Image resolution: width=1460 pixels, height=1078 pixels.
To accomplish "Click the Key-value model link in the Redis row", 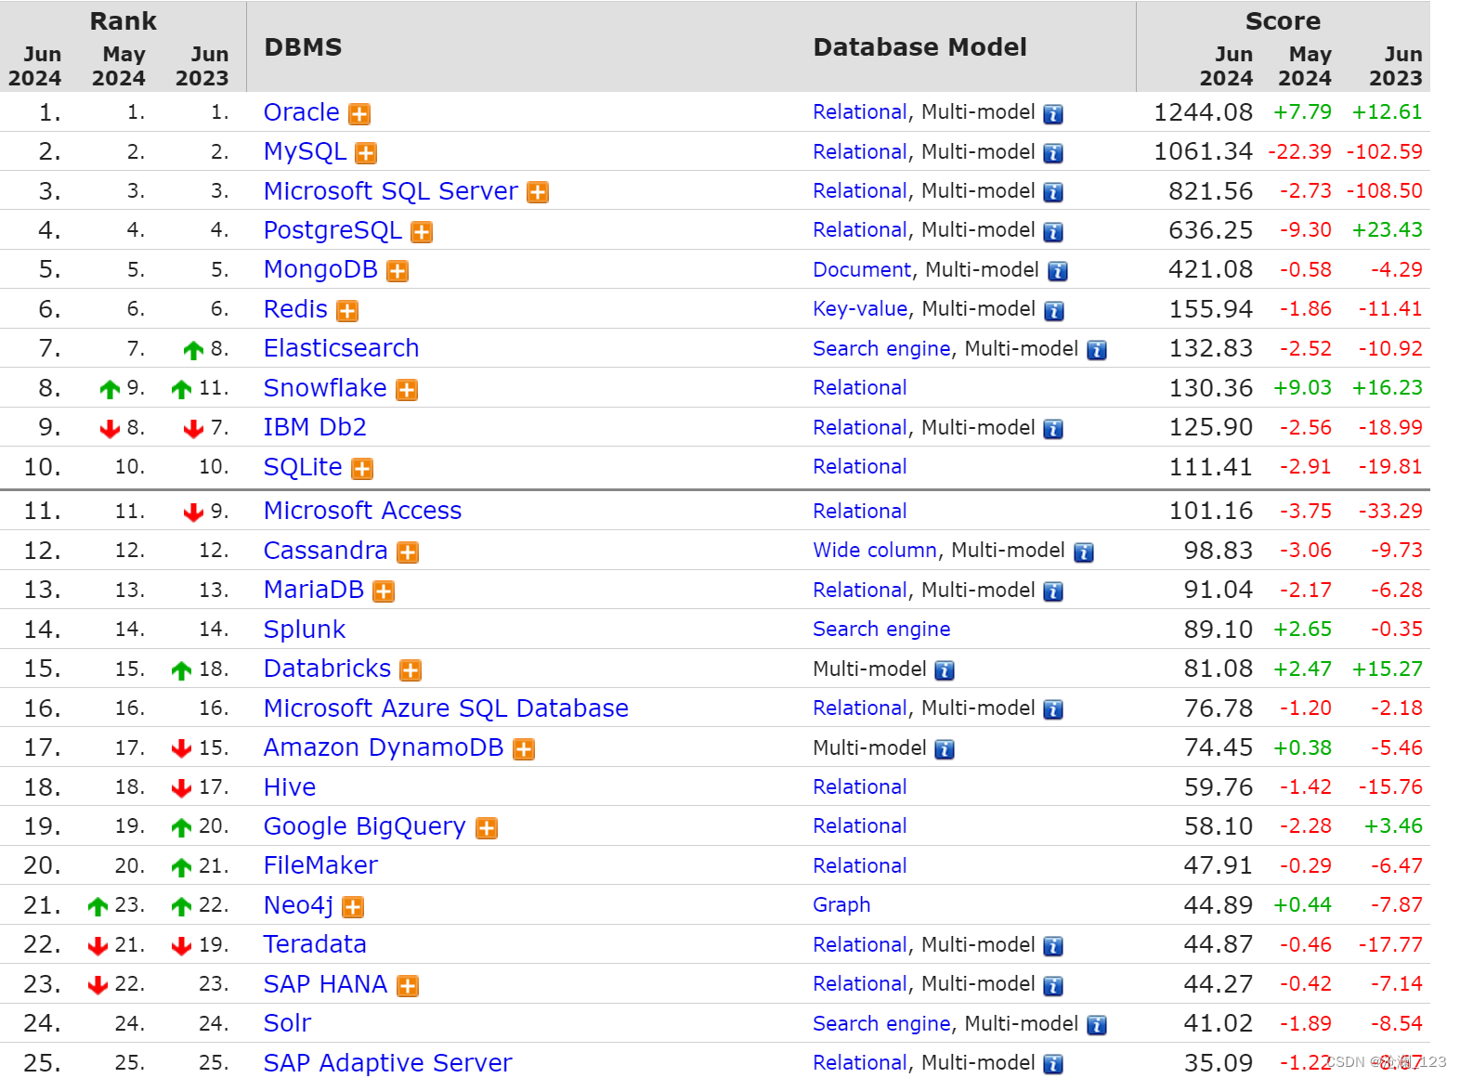I will click(x=860, y=309).
